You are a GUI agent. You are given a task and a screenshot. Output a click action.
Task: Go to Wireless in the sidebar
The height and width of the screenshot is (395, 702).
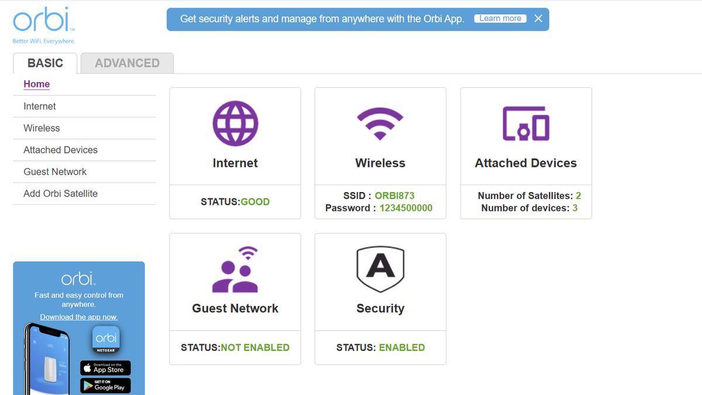42,128
